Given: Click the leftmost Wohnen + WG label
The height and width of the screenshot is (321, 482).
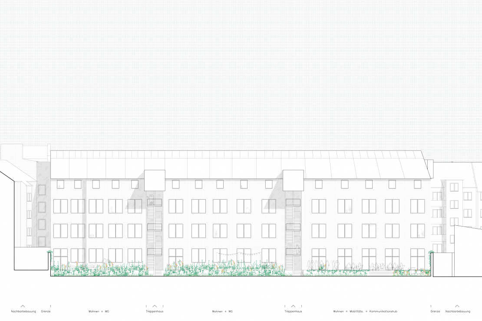Looking at the screenshot, I should pos(99,311).
